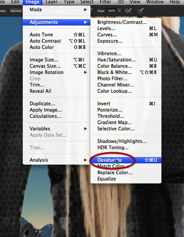Open Threshold adjustment
The height and width of the screenshot is (237, 184).
point(126,116)
